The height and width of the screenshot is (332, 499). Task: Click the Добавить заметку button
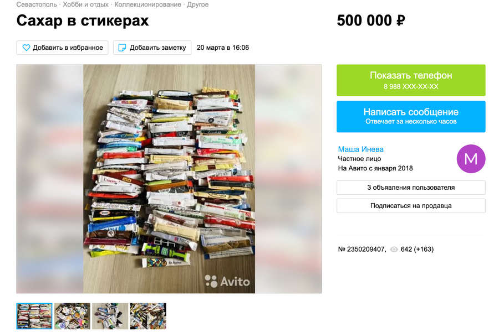(152, 48)
